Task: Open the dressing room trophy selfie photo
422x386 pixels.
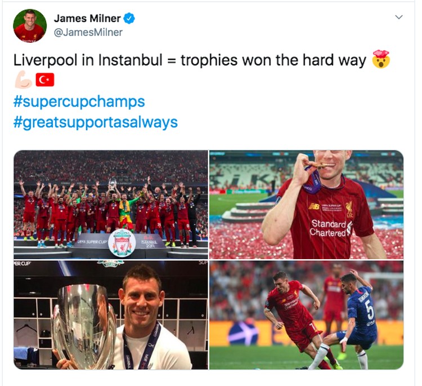Action: 111,315
